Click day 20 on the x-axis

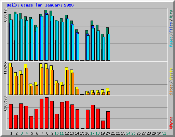tap(108, 133)
